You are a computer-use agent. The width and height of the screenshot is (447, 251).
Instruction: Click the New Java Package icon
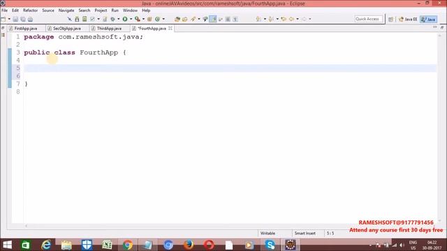[149, 19]
